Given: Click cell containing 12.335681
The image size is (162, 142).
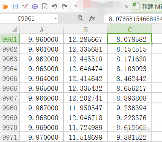Looking at the screenshot, I should click(86, 49).
